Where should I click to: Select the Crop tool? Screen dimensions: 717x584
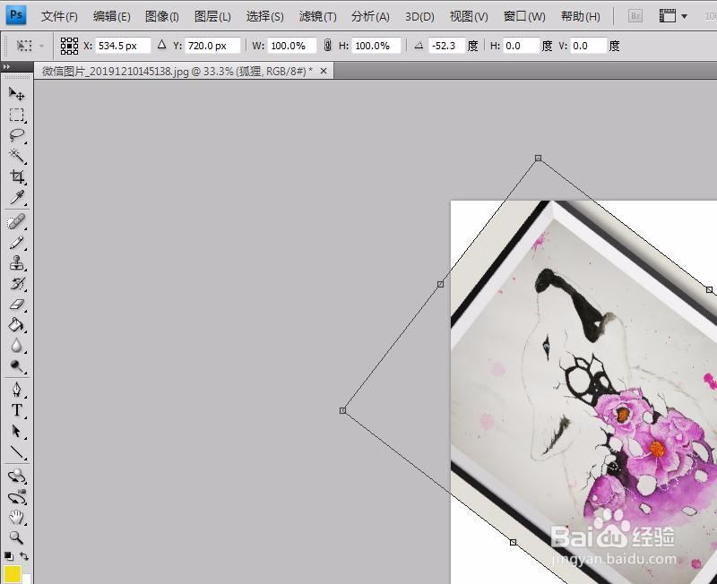coord(16,176)
